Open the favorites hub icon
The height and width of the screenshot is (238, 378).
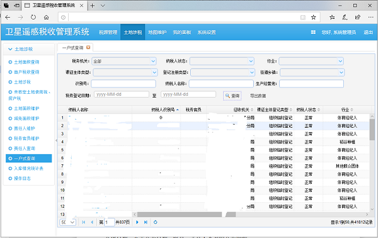point(332,18)
